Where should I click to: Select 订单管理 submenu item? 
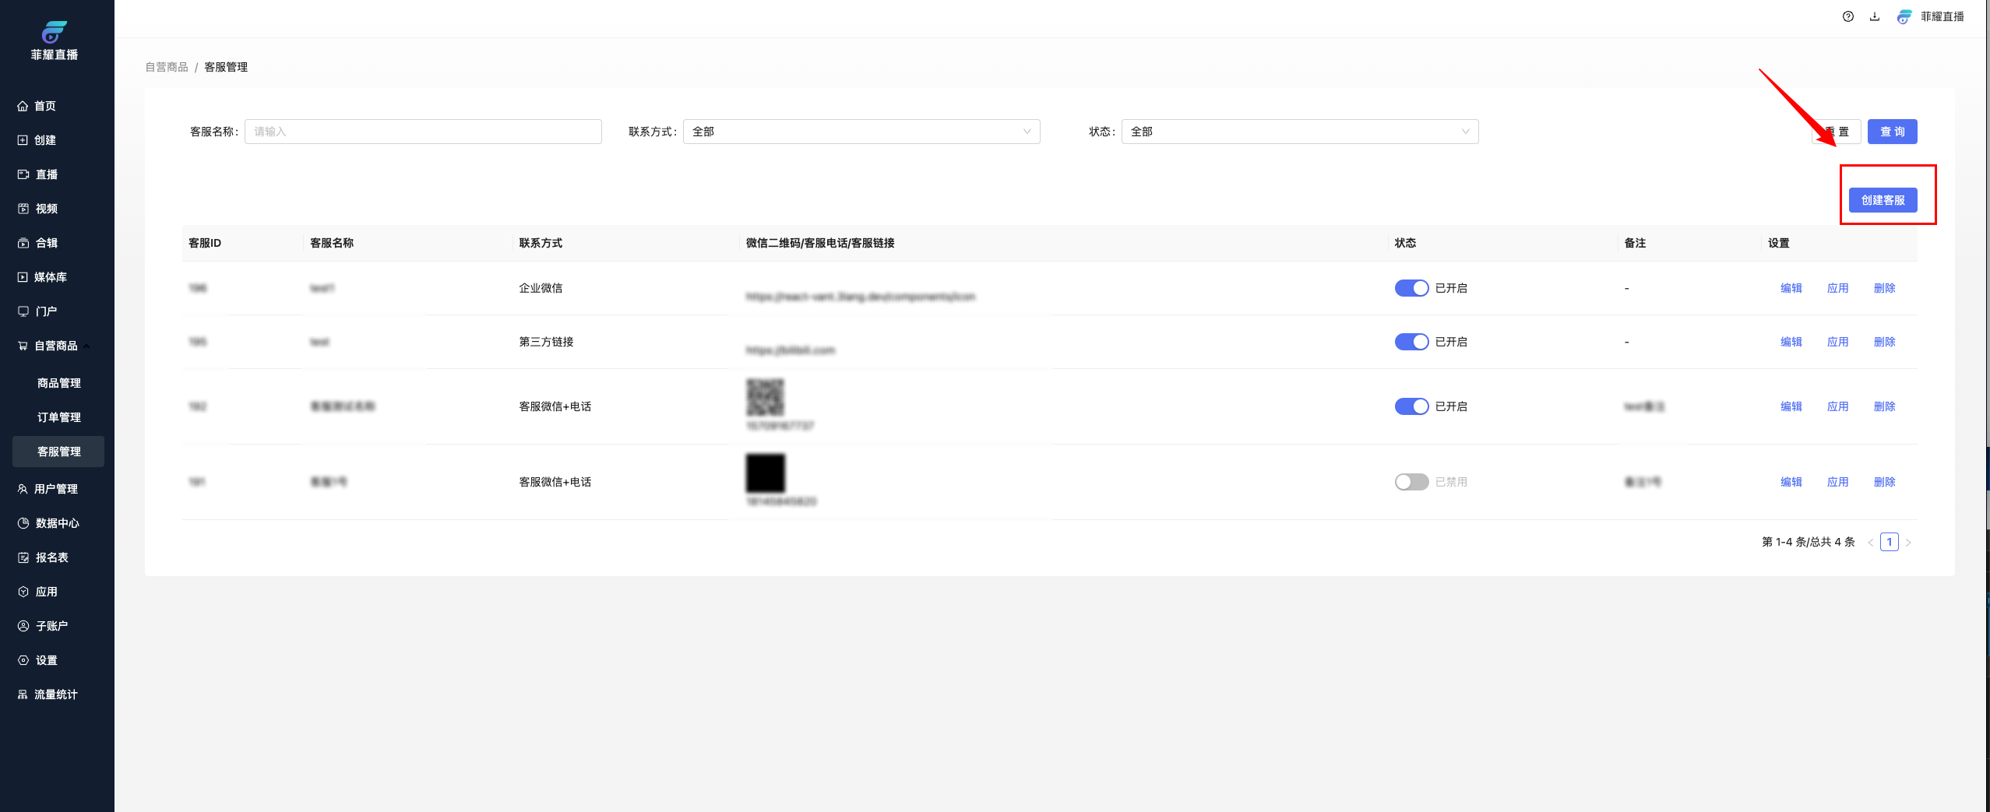[59, 417]
